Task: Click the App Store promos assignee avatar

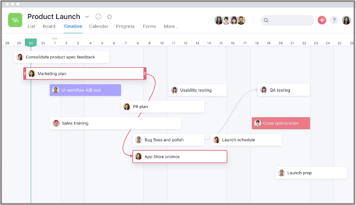Action: point(138,157)
